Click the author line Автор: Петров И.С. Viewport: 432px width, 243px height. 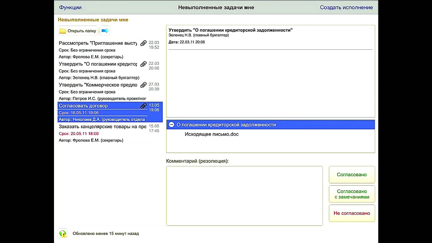pyautogui.click(x=103, y=99)
